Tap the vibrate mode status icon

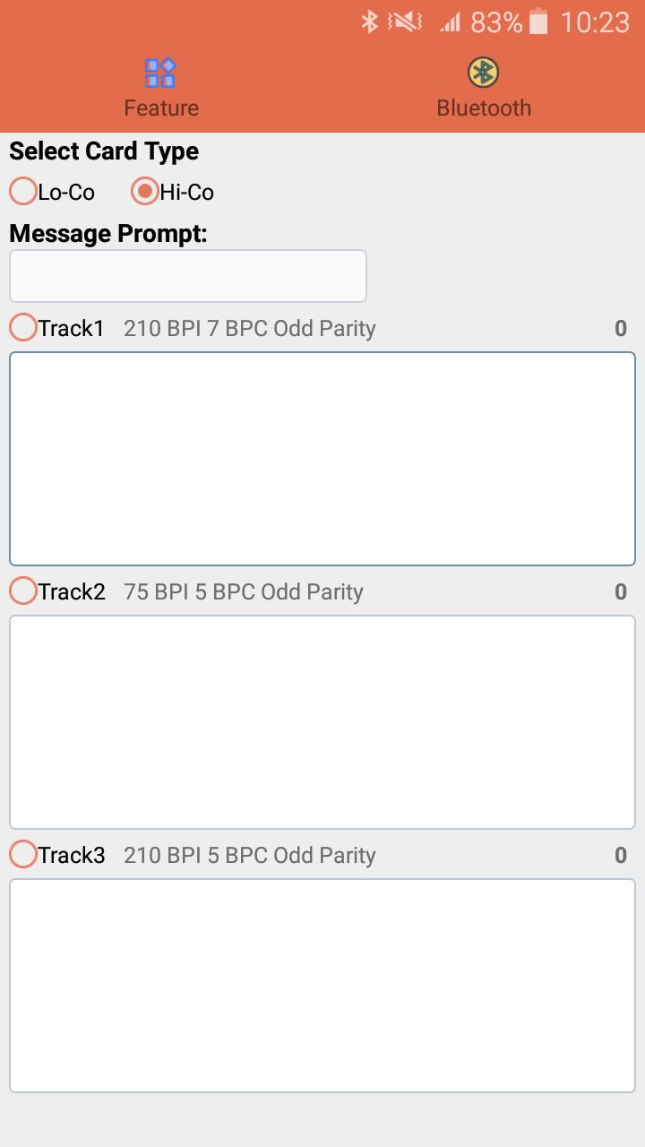coord(405,22)
